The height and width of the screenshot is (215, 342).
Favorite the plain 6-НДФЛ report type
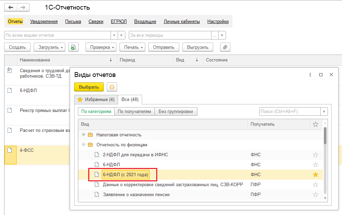pos(316,165)
